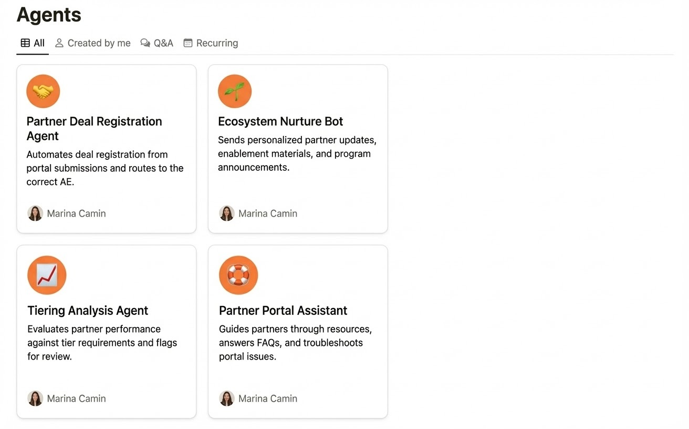Open the Tiering Analysis Agent title
This screenshot has width=689, height=429.
tap(88, 311)
